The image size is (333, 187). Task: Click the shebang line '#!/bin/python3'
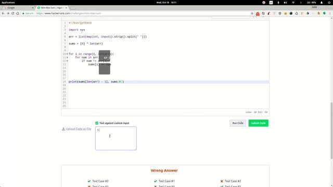pyautogui.click(x=80, y=23)
